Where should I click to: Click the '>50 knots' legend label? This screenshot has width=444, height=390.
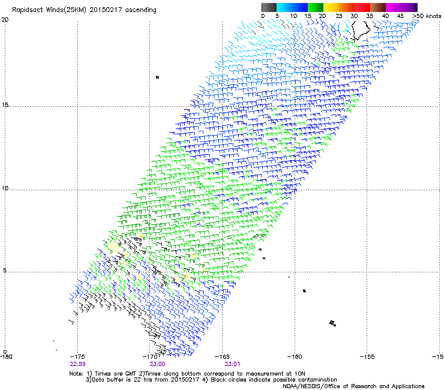[427, 16]
